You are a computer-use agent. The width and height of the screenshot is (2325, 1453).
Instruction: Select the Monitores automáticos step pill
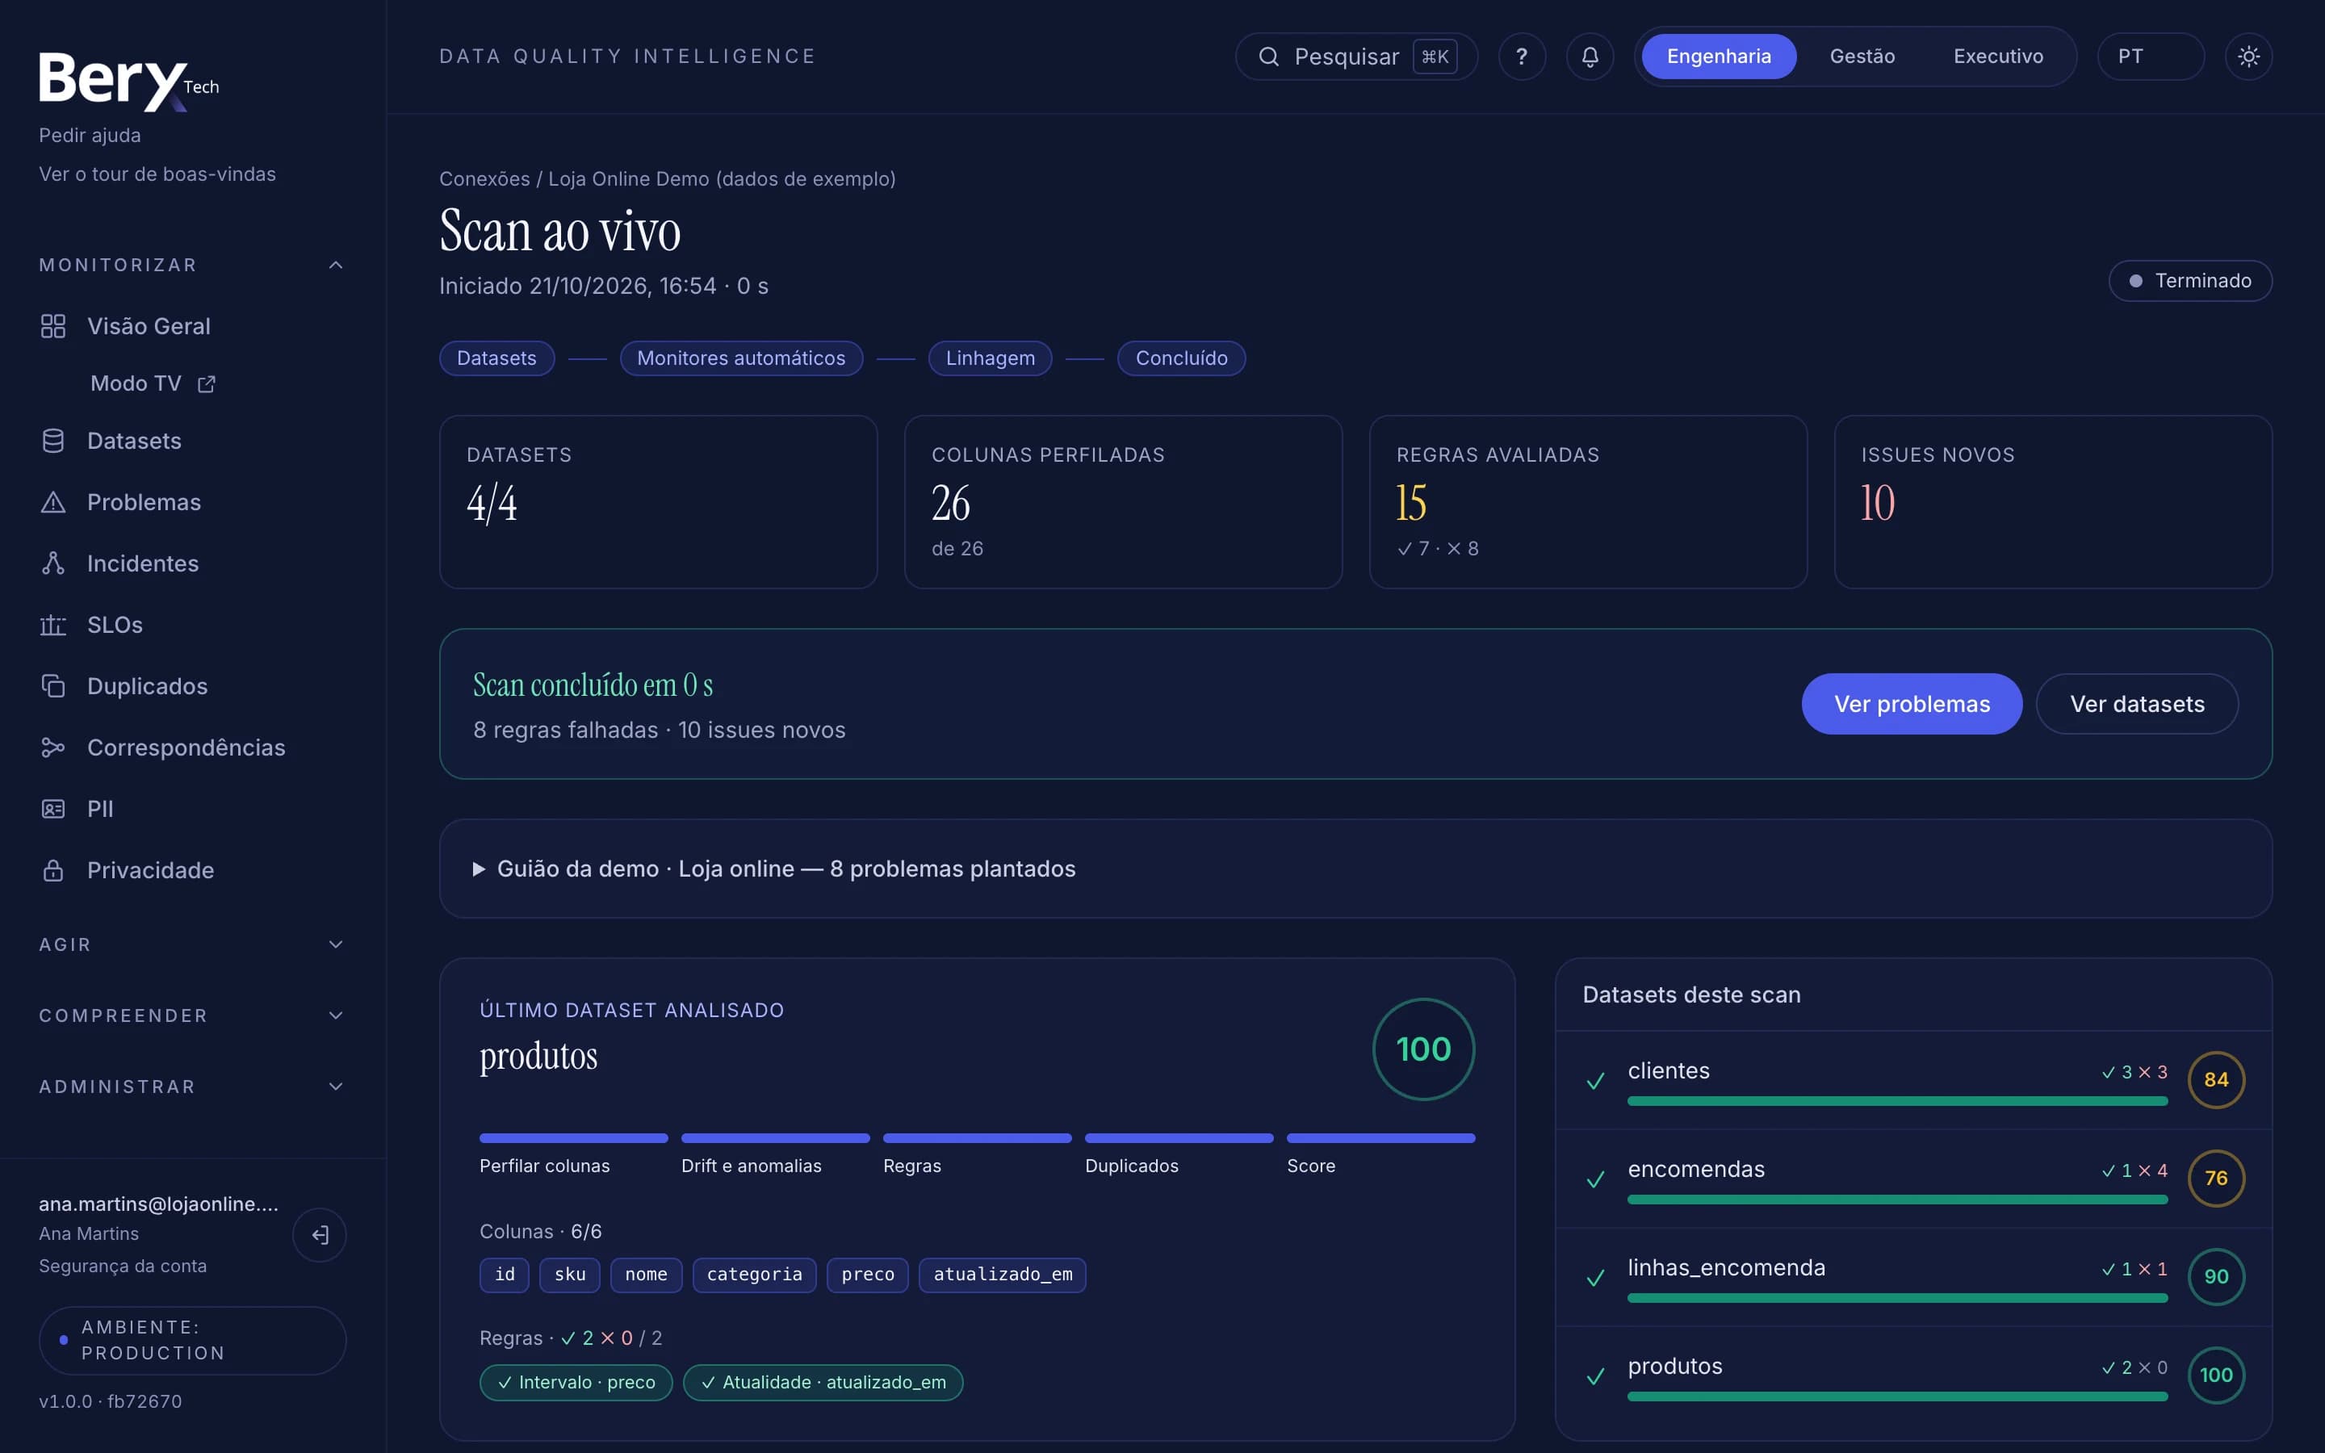pos(741,358)
